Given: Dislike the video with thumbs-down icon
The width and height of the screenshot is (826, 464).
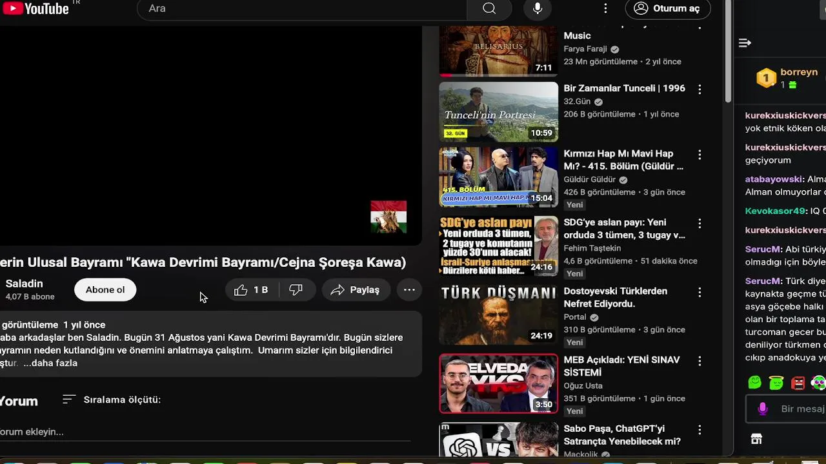Looking at the screenshot, I should point(296,290).
